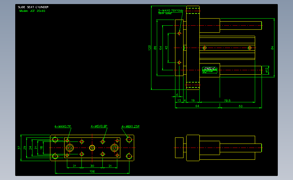Select the 42 hole spacing dimension
The width and height of the screenshot is (293, 180).
click(x=166, y=48)
